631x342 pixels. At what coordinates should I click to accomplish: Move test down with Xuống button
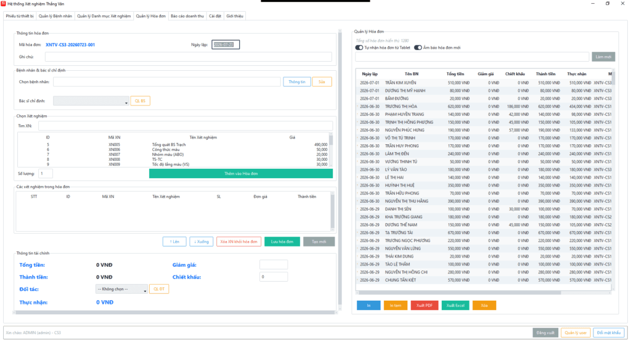(x=202, y=242)
